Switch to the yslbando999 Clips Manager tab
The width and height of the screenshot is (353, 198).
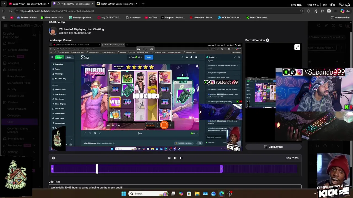pos(73,4)
